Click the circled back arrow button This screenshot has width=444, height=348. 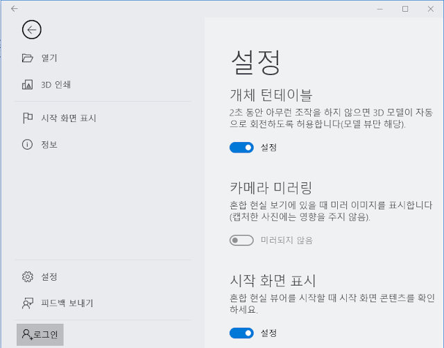click(32, 30)
